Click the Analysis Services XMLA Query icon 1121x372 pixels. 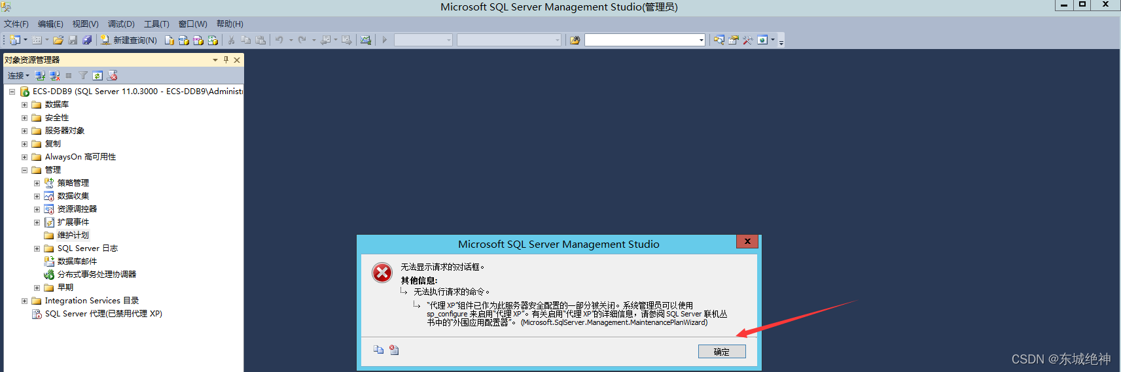213,40
